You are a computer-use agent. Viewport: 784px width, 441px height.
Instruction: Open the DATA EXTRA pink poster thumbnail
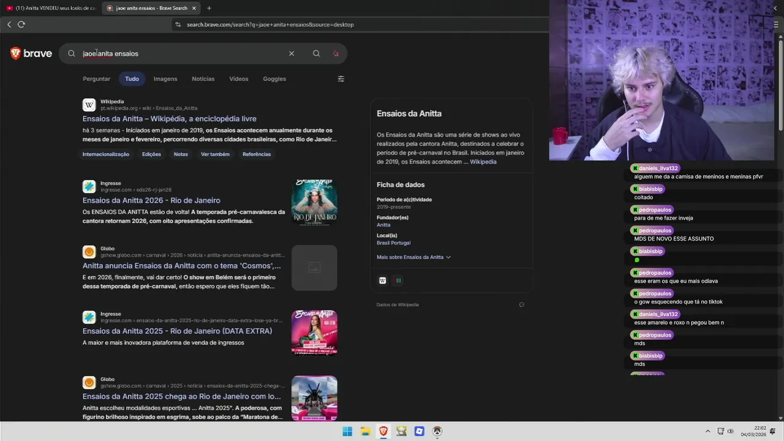pos(314,333)
